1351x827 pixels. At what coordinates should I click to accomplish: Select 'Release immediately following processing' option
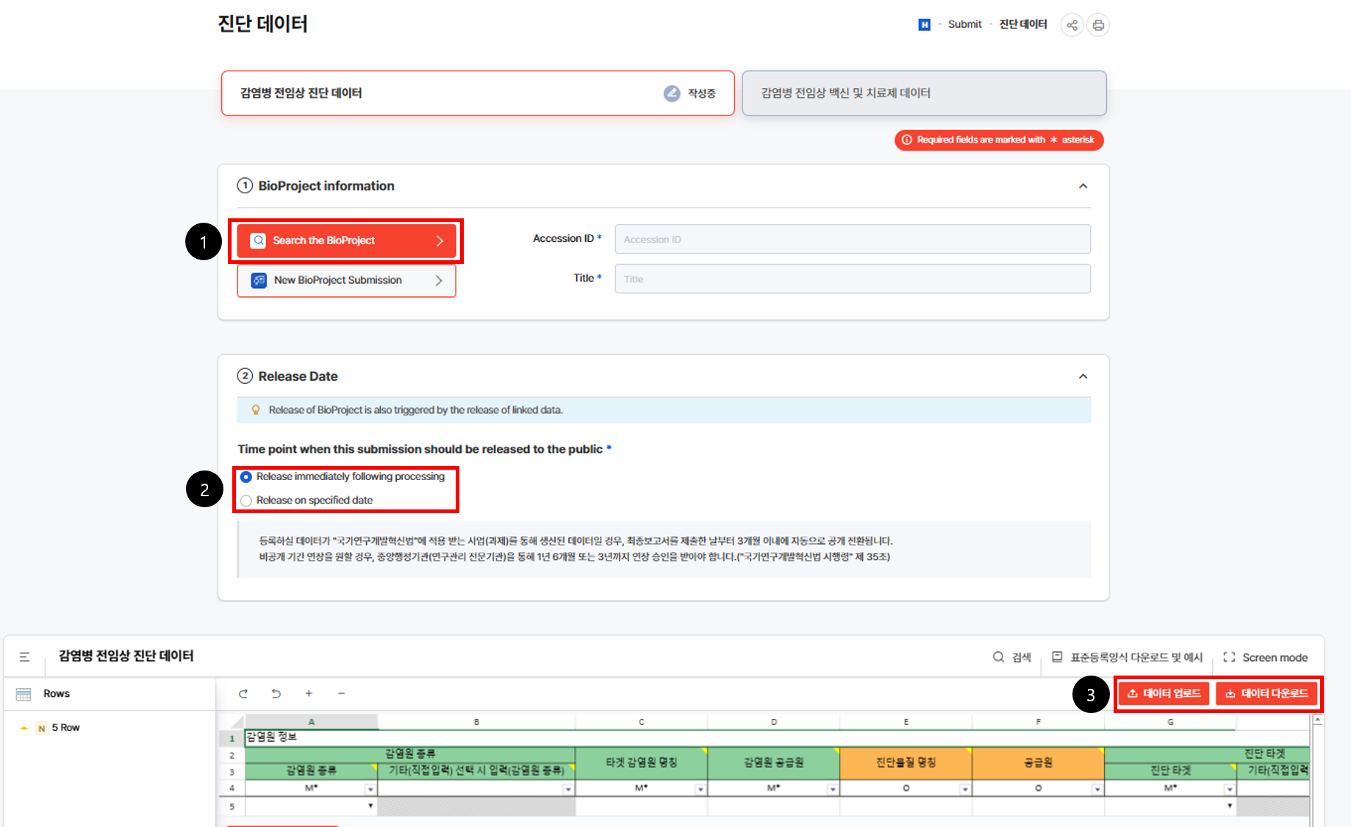(246, 477)
